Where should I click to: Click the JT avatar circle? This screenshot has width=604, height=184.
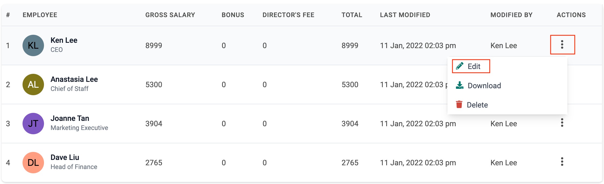pyautogui.click(x=33, y=124)
